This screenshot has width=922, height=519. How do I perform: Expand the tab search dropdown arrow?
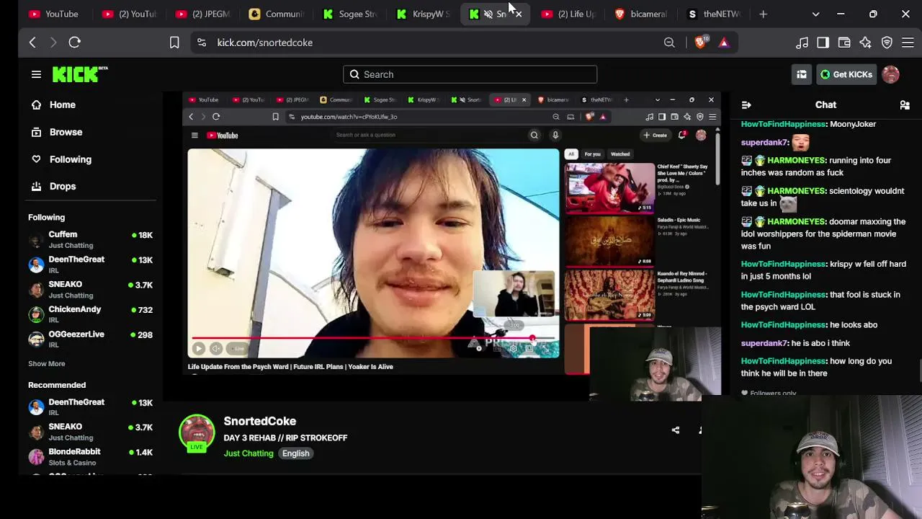coord(815,14)
